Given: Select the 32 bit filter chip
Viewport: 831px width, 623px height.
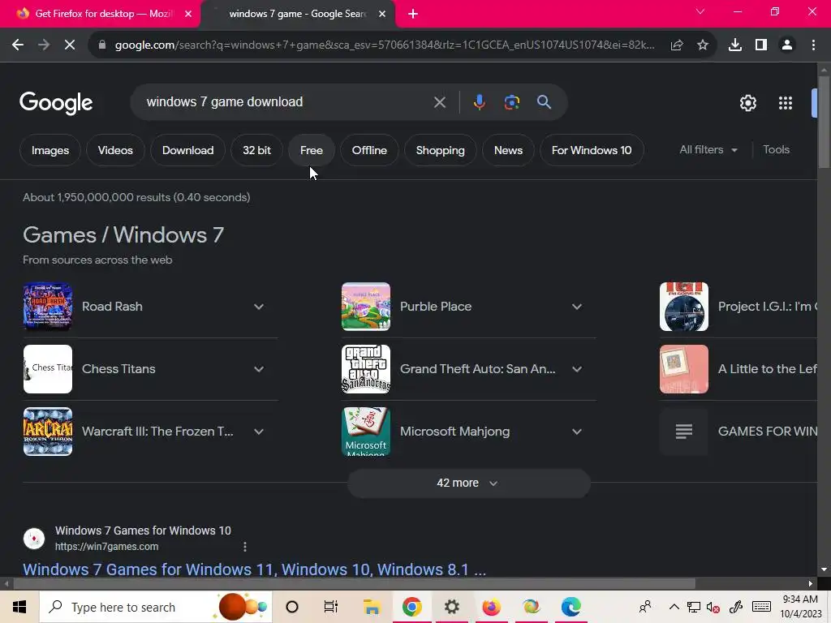Looking at the screenshot, I should tap(256, 150).
